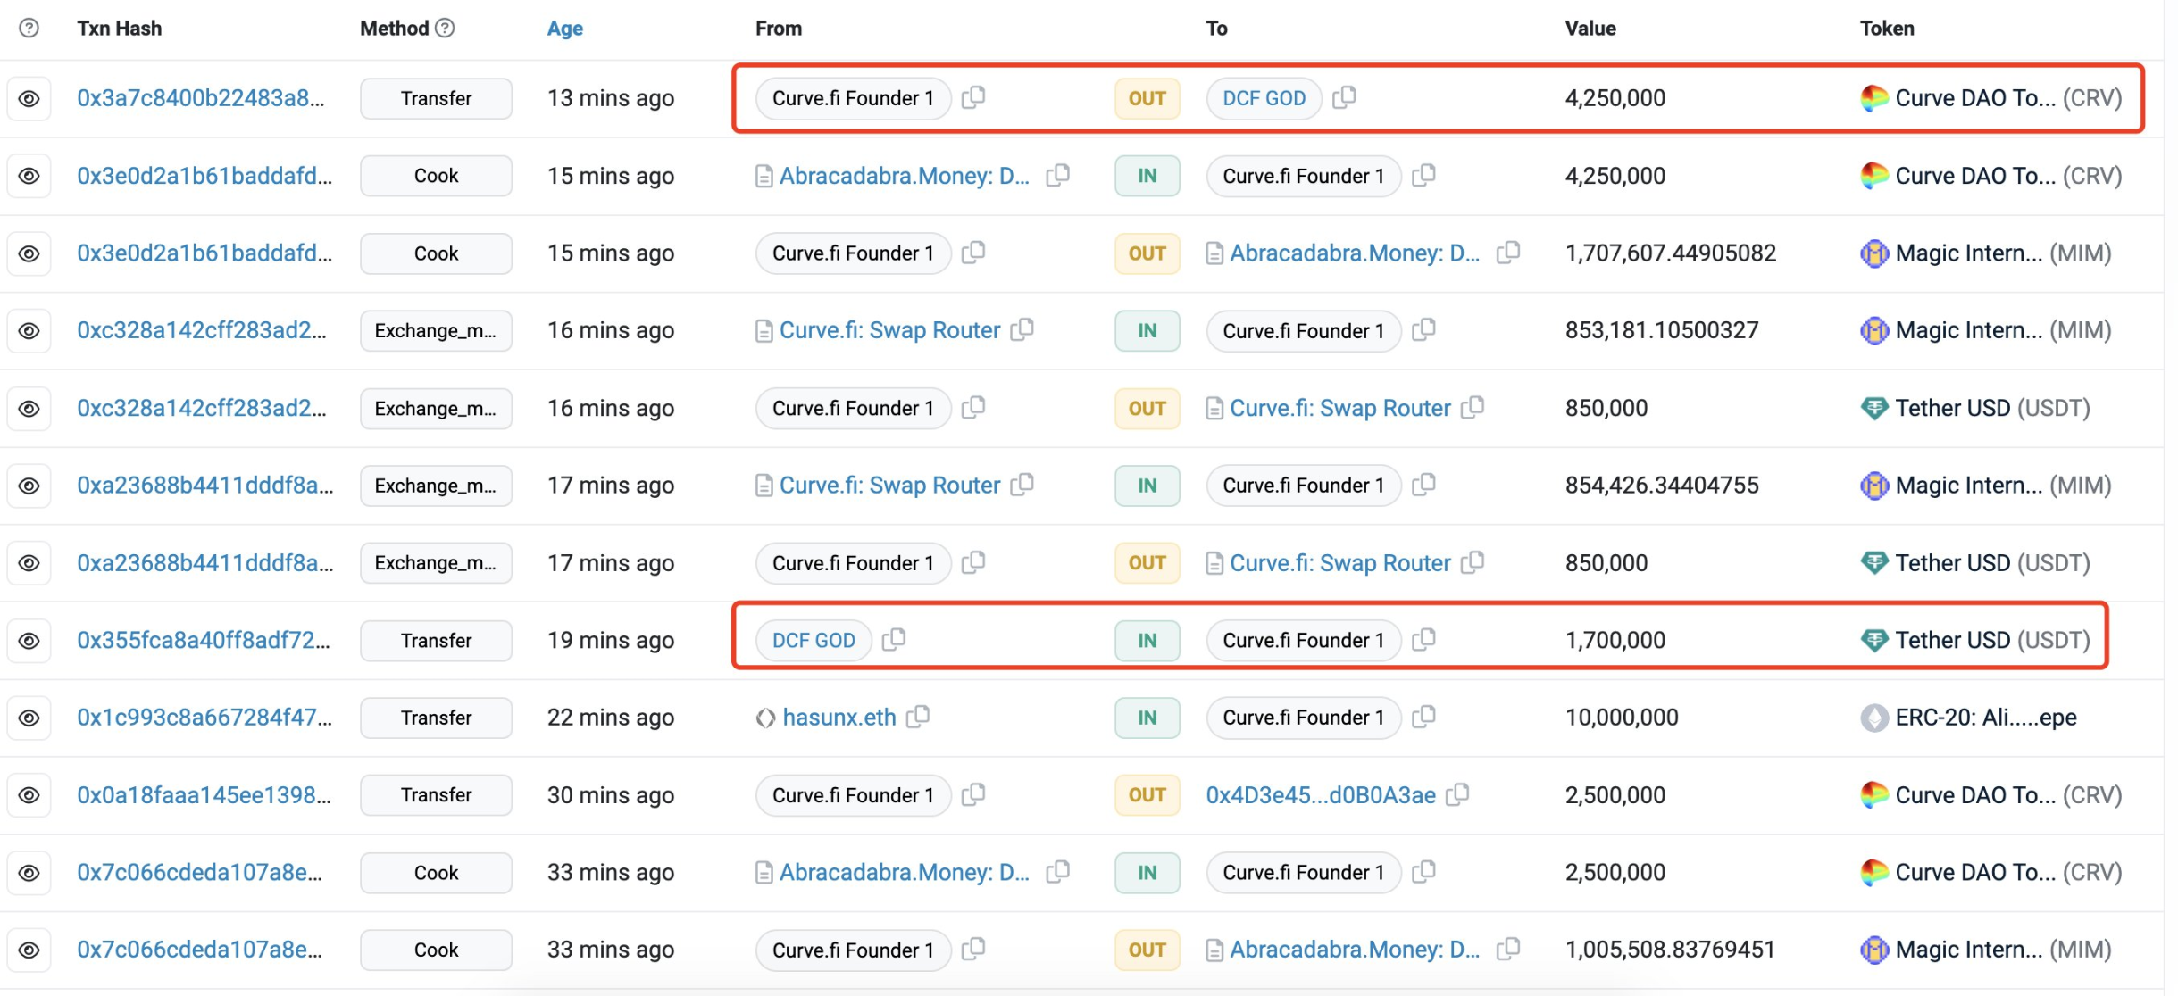This screenshot has height=996, width=2178.
Task: Preview the 2,500,000 CRV IN row with eye icon
Action: click(x=29, y=872)
